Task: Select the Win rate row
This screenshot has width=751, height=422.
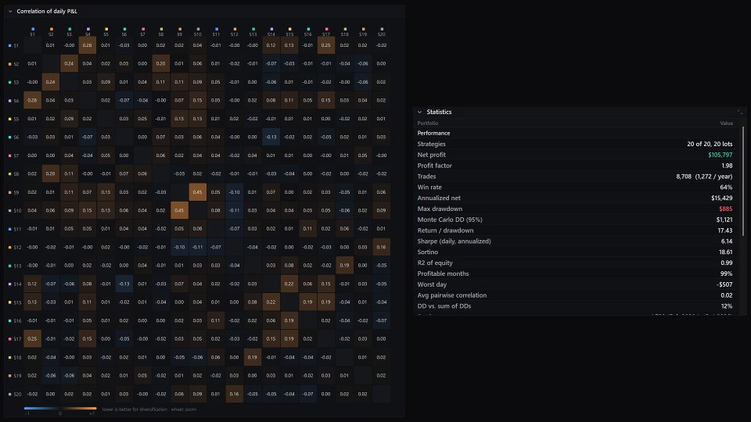Action: tap(575, 187)
